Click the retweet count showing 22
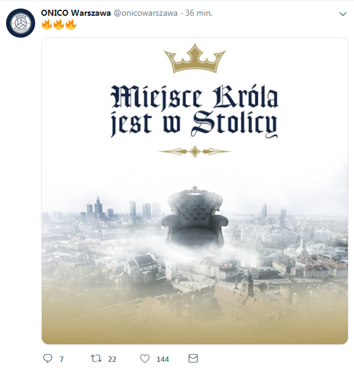This screenshot has width=354, height=368. point(112,359)
